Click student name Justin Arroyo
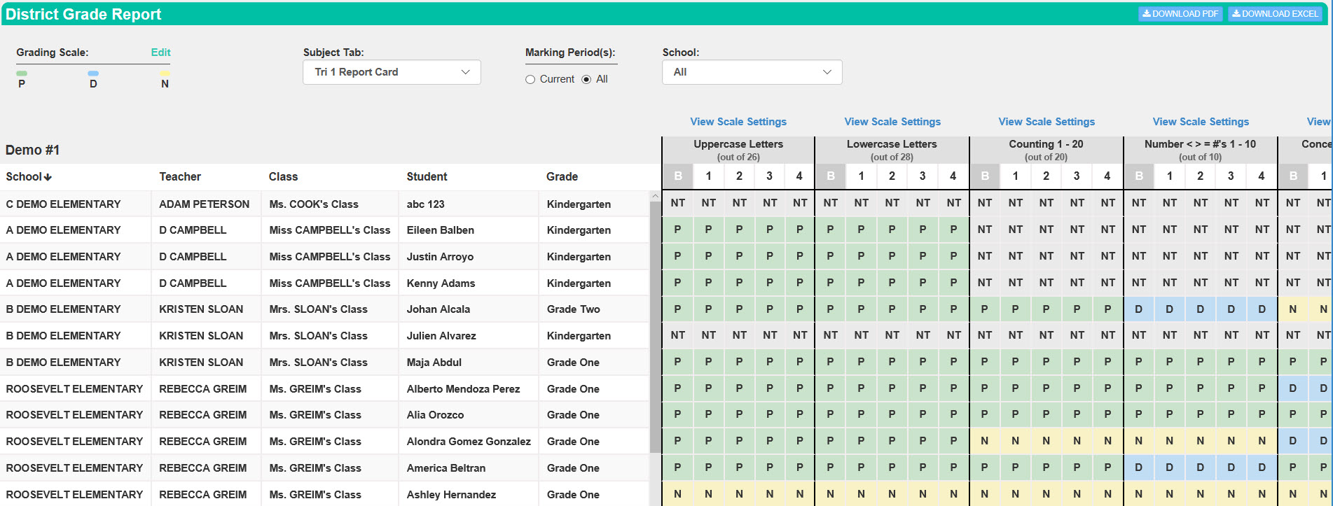This screenshot has height=506, width=1333. coord(440,257)
